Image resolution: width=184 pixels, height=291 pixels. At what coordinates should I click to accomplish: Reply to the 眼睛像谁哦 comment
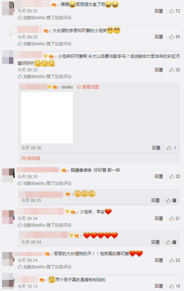point(159,177)
